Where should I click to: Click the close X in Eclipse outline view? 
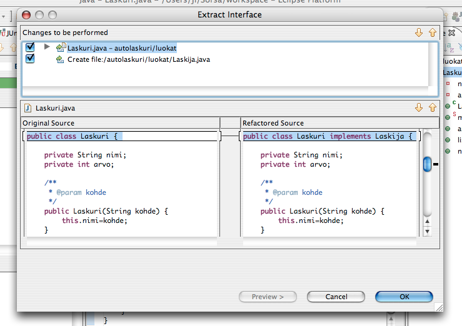point(451,32)
